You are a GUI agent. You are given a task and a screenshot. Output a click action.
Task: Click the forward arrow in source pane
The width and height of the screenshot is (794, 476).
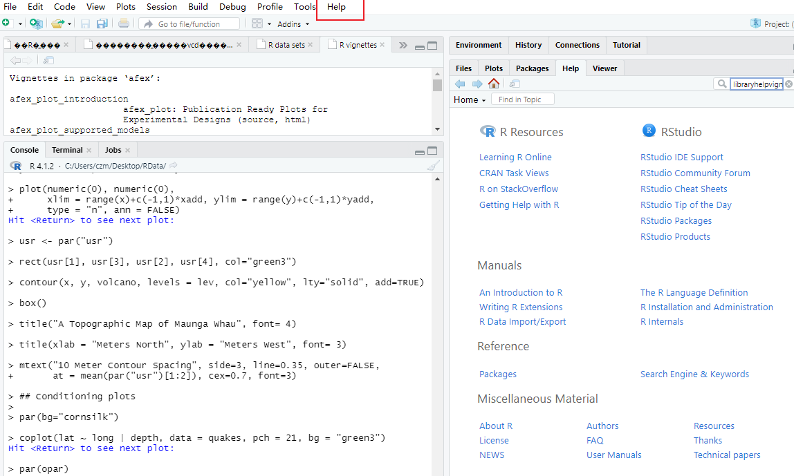[27, 60]
